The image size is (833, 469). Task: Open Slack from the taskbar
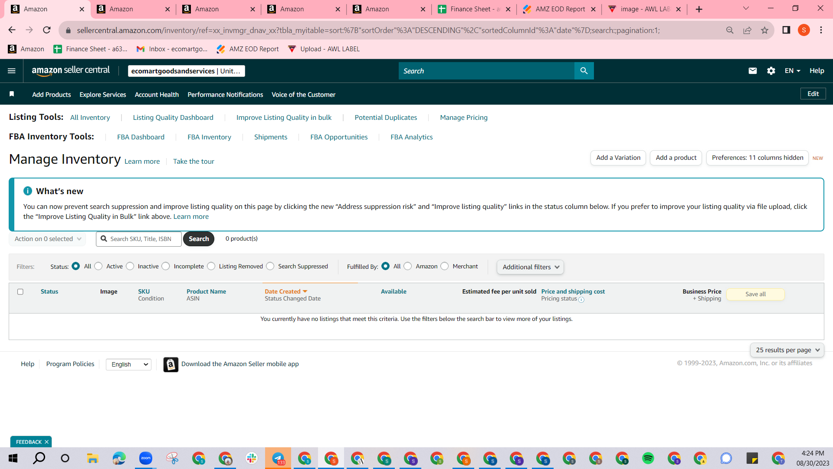coord(252,458)
